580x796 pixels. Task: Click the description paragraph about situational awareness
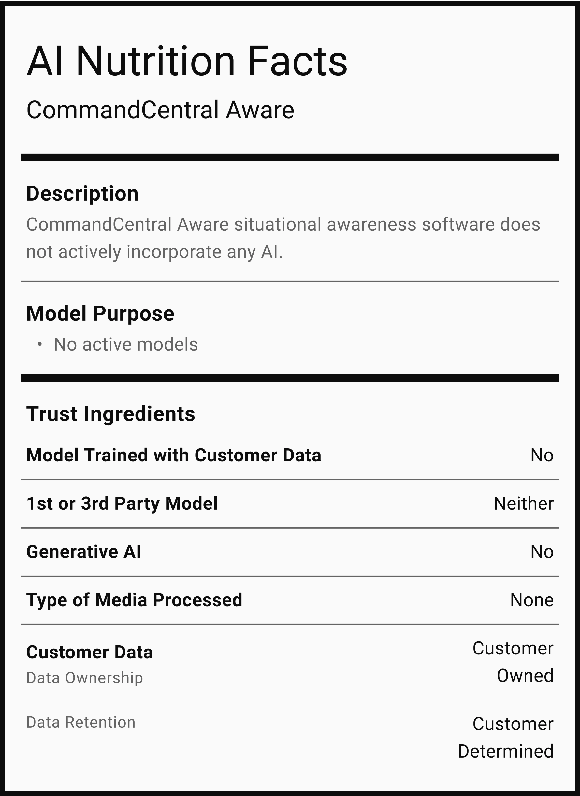pyautogui.click(x=283, y=238)
